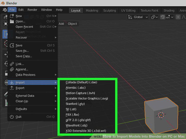Click the Save disk icon
Screen dimensions: 186x139
[12, 45]
